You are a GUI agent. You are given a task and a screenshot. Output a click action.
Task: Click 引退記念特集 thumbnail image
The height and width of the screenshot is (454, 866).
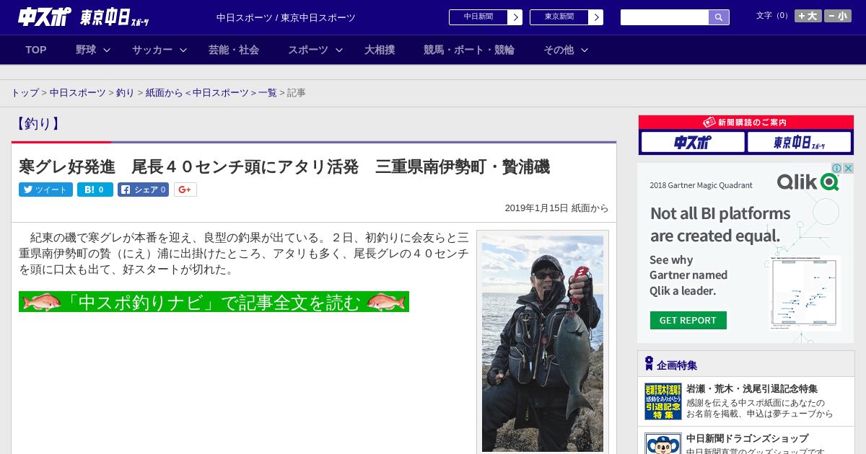(x=663, y=401)
